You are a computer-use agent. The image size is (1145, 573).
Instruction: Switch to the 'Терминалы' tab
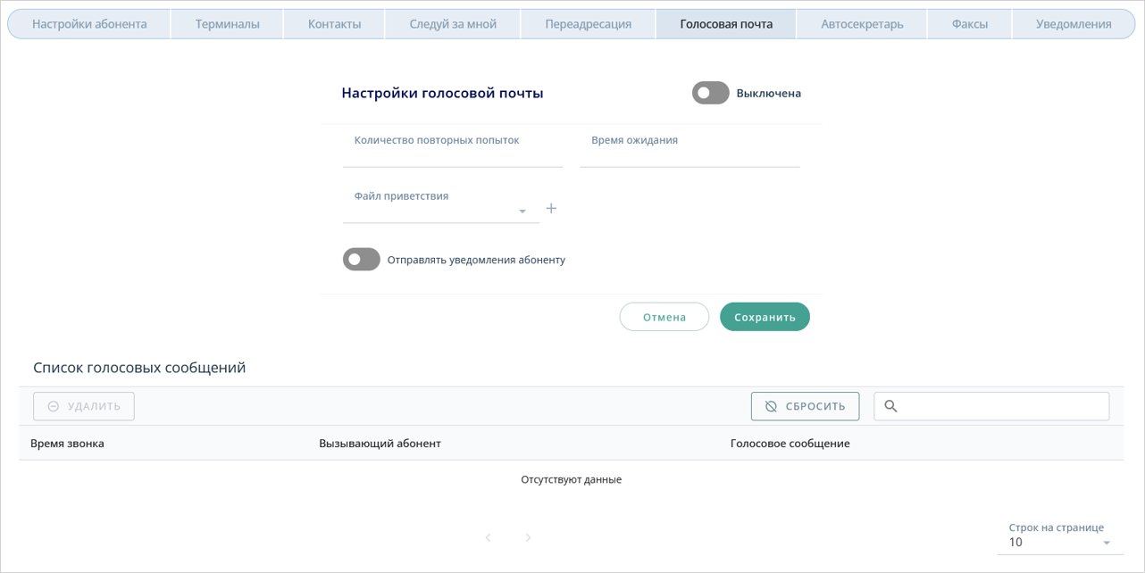[227, 24]
